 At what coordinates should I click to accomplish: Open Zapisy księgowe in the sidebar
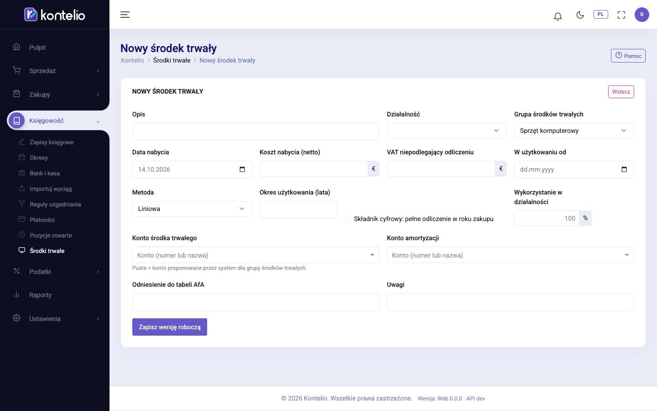tap(52, 142)
